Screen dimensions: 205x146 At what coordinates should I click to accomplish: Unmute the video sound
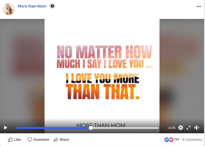coord(197,128)
